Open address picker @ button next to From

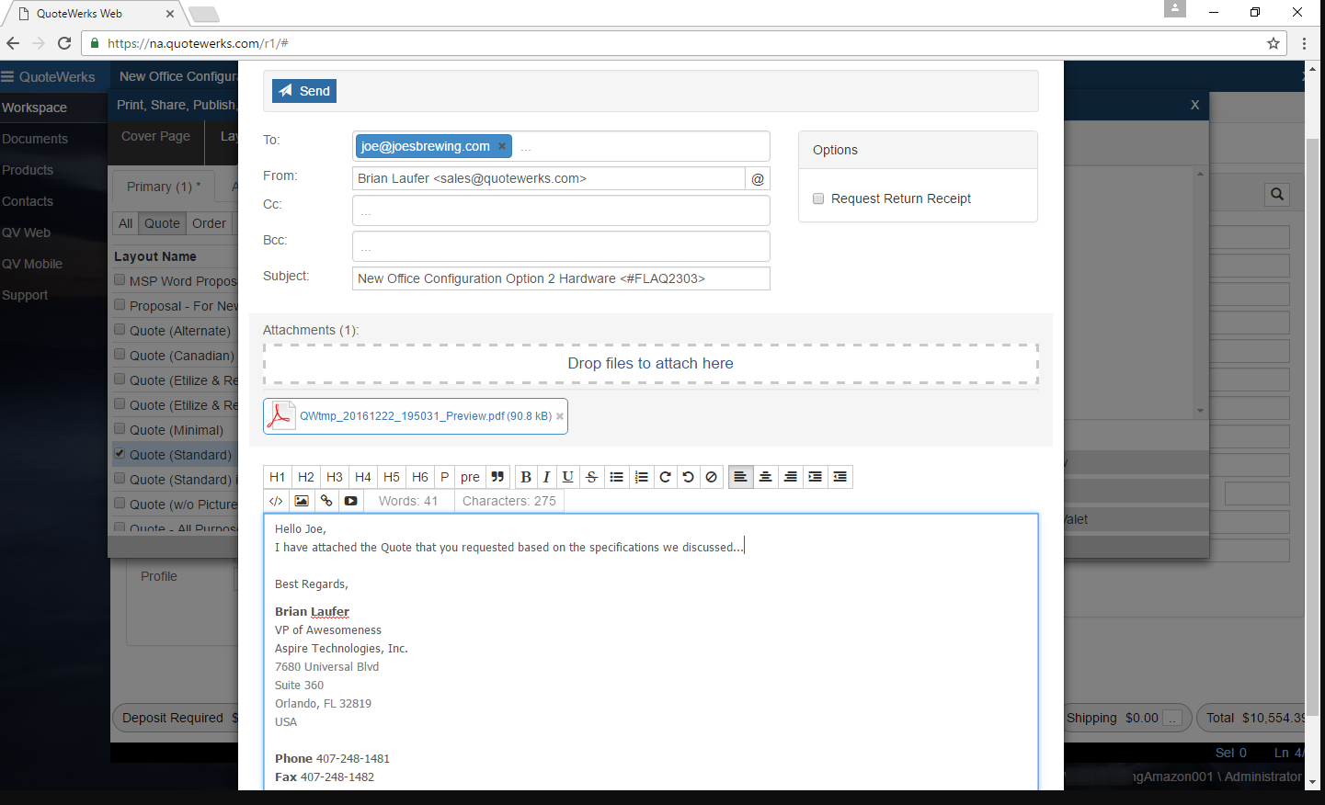click(758, 178)
